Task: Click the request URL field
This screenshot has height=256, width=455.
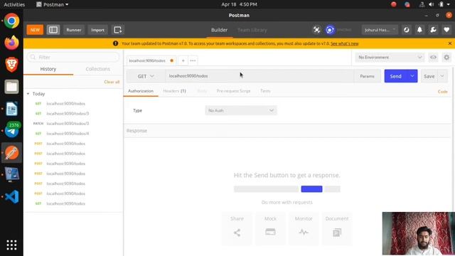Action: tap(259, 76)
